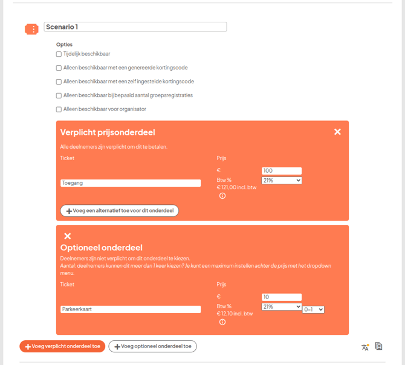Toggle Alleen beschikbaar voor organisator

(x=59, y=109)
